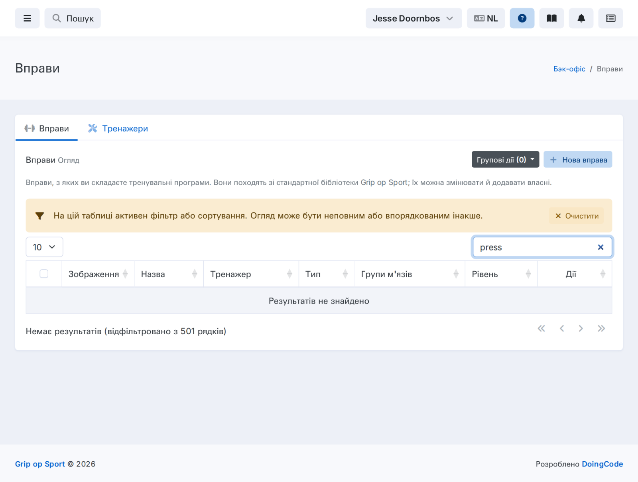
Task: Open the hamburger menu
Action: pyautogui.click(x=27, y=18)
